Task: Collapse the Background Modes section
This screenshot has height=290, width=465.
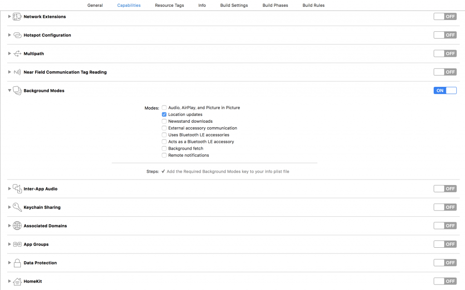Action: pyautogui.click(x=10, y=90)
